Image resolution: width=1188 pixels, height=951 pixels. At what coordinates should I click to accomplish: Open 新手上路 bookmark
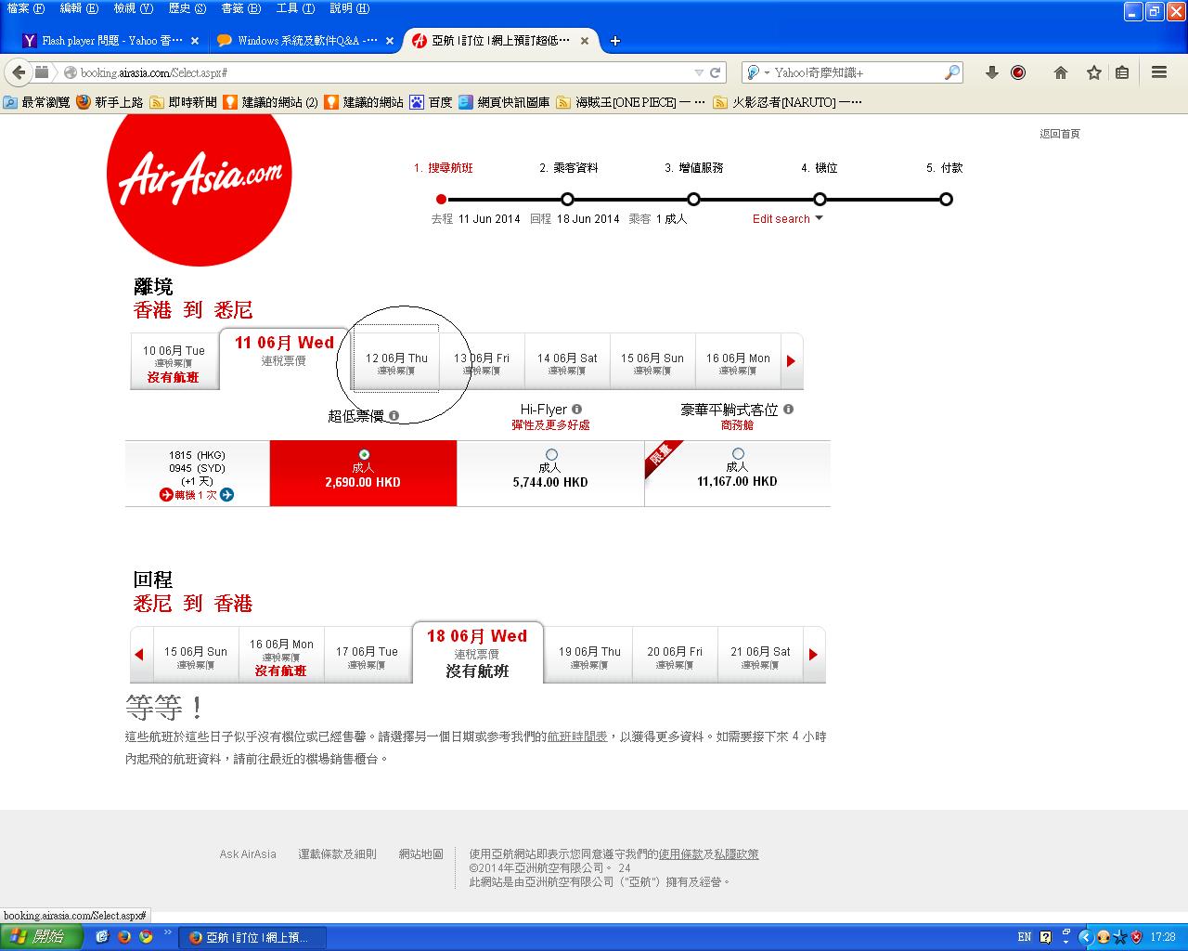pyautogui.click(x=110, y=102)
